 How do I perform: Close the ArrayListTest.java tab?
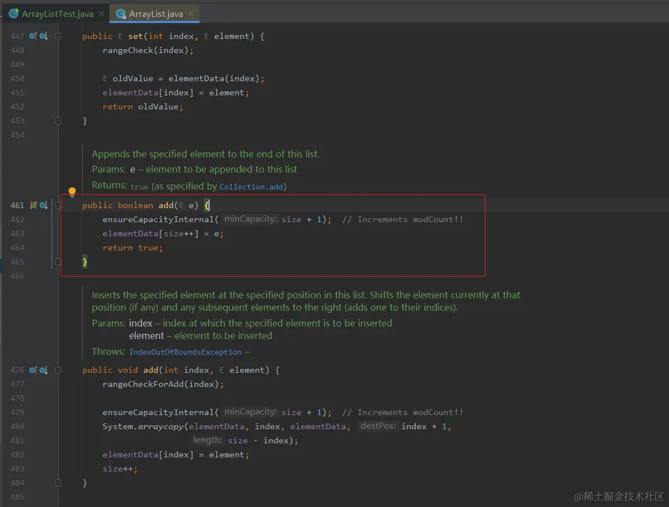pos(101,14)
